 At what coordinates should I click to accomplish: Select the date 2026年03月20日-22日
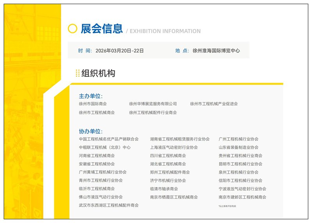point(119,51)
